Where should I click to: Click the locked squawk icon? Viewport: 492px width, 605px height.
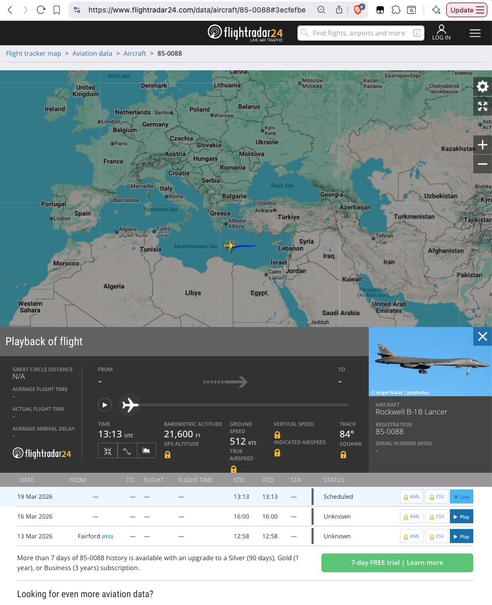tap(343, 455)
